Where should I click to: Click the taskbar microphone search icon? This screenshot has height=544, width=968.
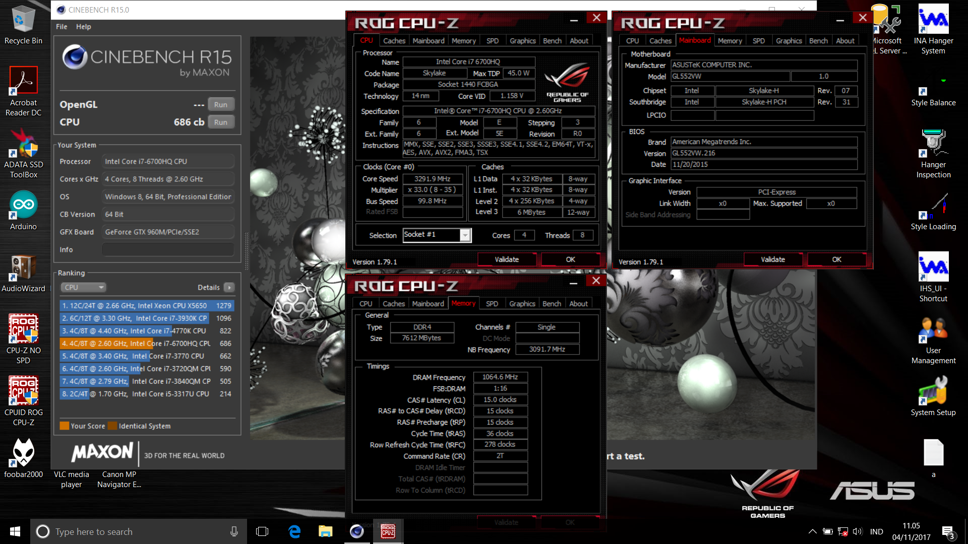tap(234, 531)
